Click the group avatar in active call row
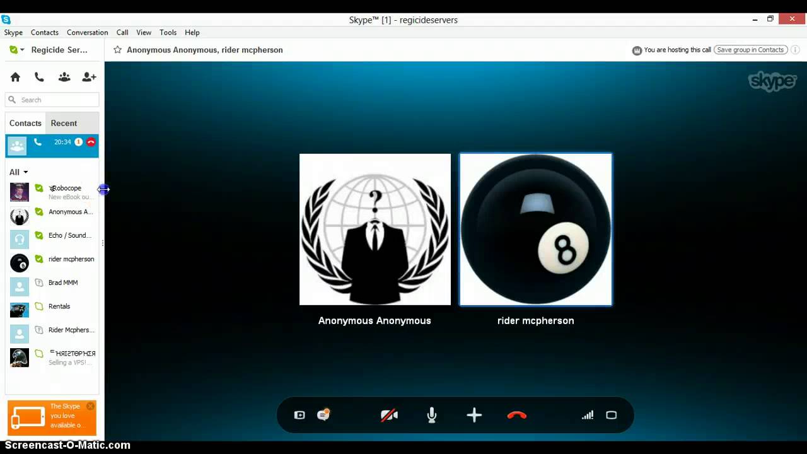The height and width of the screenshot is (454, 807). tap(17, 146)
